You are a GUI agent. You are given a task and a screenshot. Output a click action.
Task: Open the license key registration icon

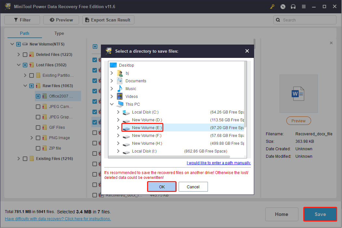[x=272, y=7]
